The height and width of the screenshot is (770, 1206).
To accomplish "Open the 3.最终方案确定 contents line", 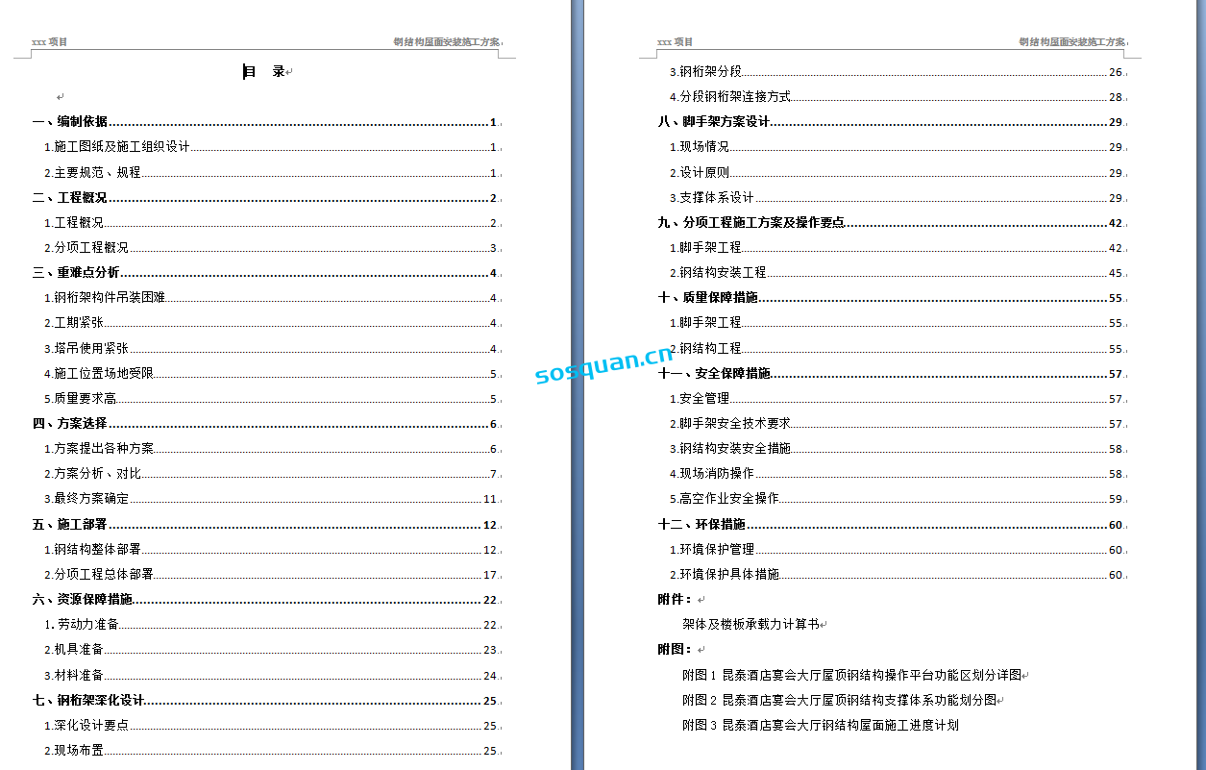I will pos(86,499).
